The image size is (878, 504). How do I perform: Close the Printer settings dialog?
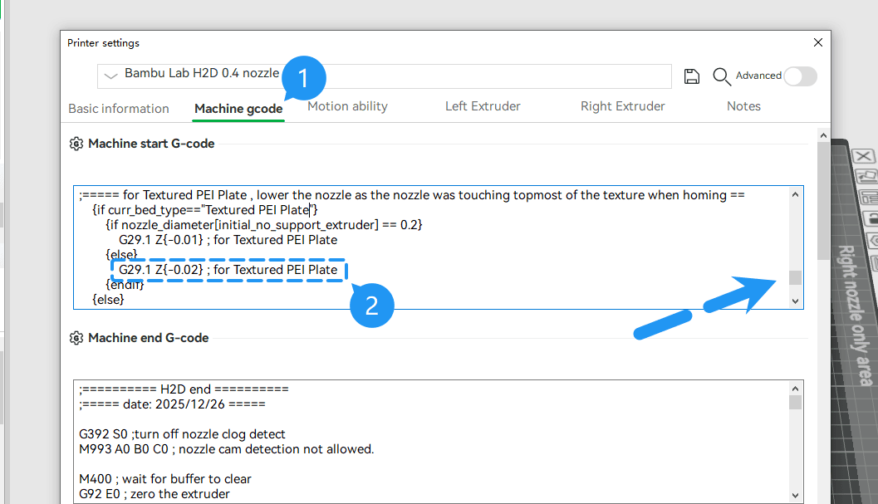(818, 42)
